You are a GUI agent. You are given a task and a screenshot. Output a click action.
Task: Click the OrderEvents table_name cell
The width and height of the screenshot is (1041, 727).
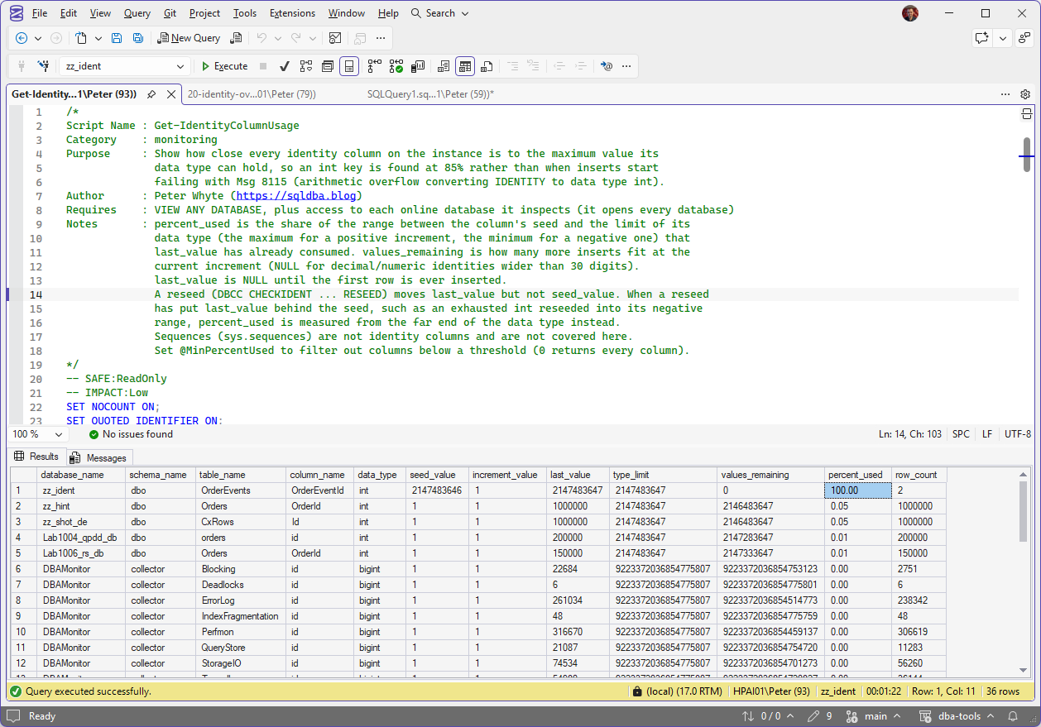coord(241,490)
